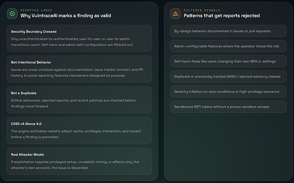Click the CVSS v4 Above 4.0 card

79,131
